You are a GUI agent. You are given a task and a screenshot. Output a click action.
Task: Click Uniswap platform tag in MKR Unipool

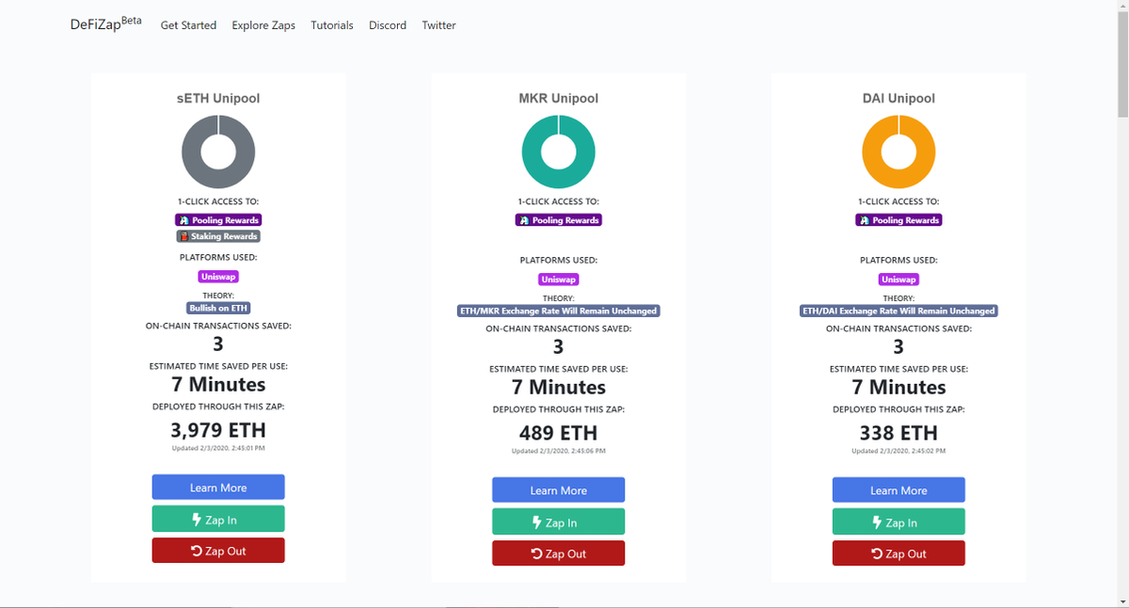click(x=559, y=280)
